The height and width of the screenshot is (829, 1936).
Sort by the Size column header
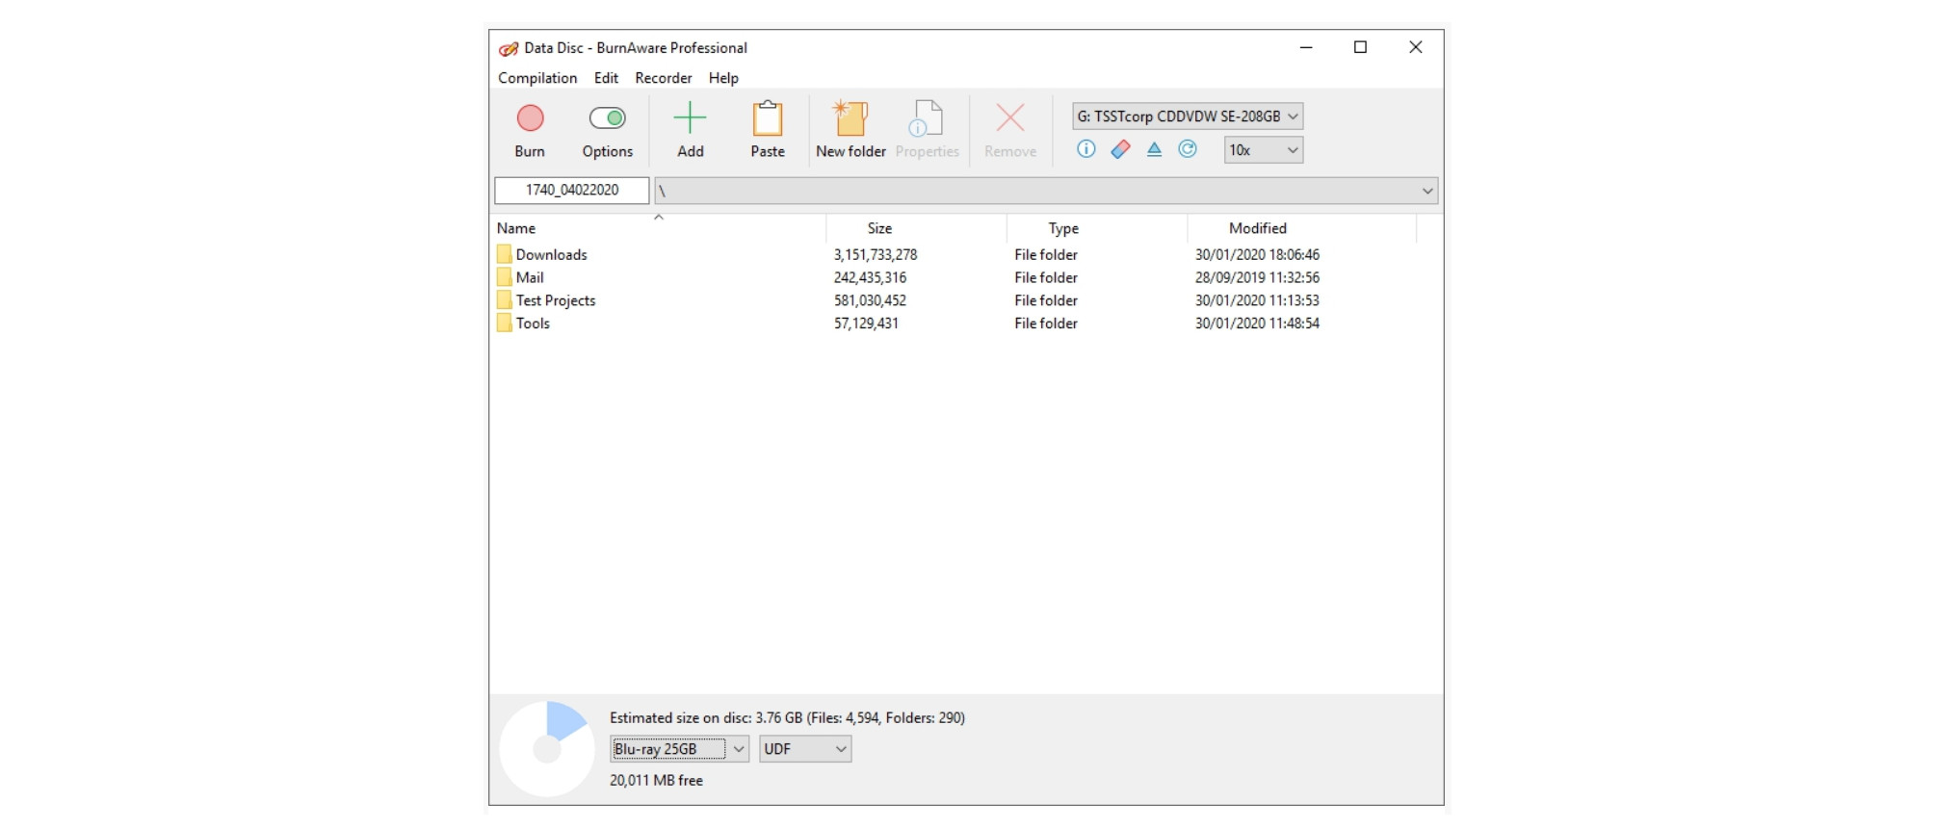click(879, 228)
